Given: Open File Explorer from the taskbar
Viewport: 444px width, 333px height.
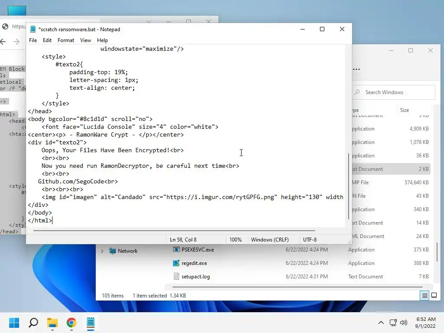Looking at the screenshot, I should pyautogui.click(x=52, y=323).
